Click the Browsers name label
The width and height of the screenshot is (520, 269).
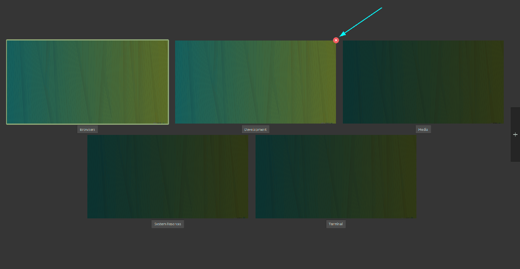coord(87,130)
